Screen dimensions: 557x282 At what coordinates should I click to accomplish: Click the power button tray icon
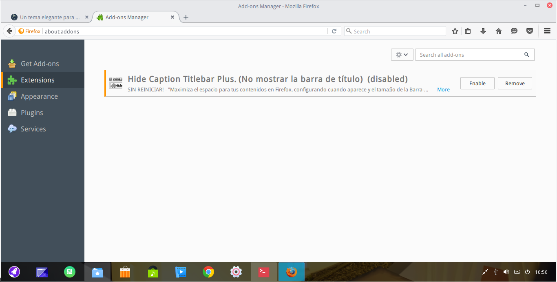[527, 272]
